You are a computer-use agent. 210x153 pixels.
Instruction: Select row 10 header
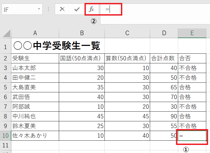click(x=5, y=136)
